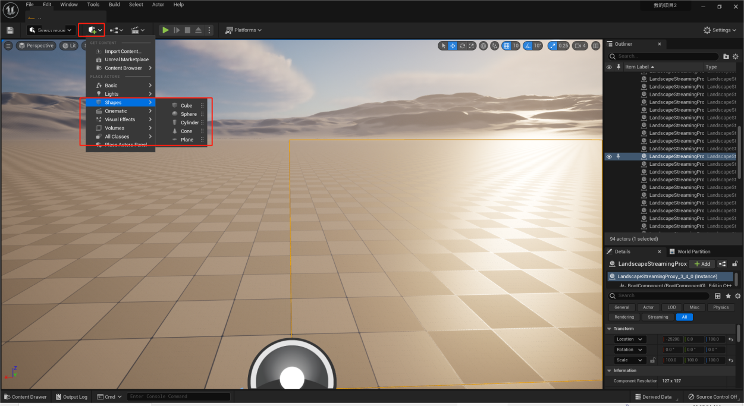Open the Location transform type dropdown
The image size is (744, 406).
click(x=630, y=339)
